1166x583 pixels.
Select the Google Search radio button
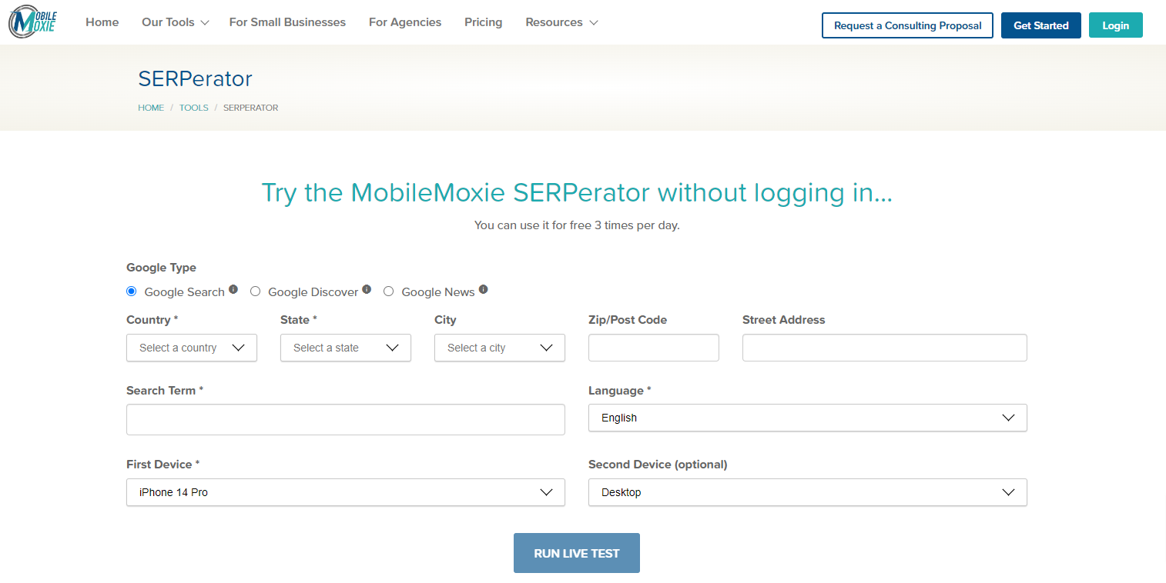click(131, 291)
